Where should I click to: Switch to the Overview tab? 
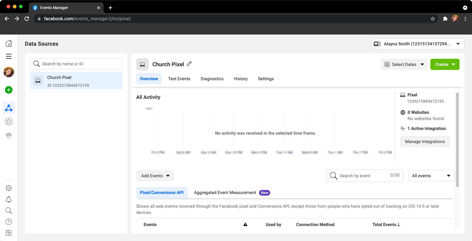[149, 79]
